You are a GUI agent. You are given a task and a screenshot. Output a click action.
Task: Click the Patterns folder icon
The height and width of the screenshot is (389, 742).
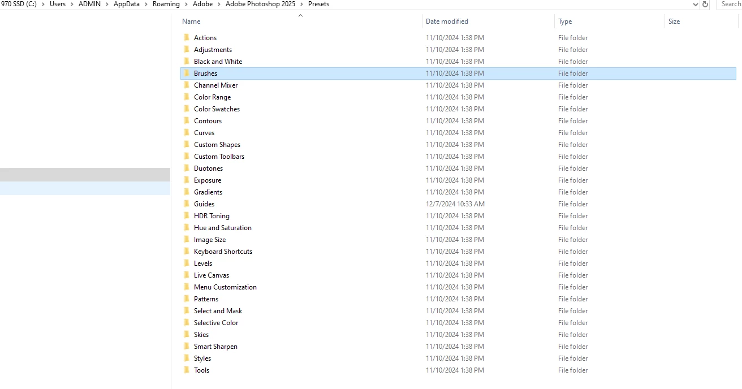click(x=187, y=299)
